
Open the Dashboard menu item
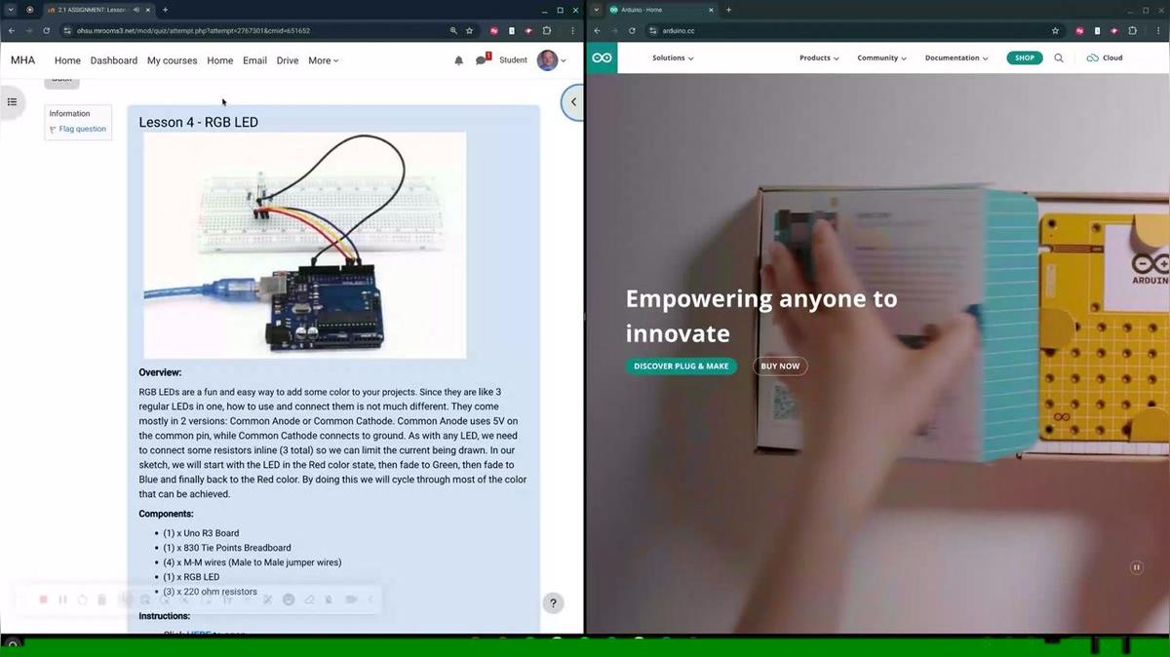click(x=114, y=60)
